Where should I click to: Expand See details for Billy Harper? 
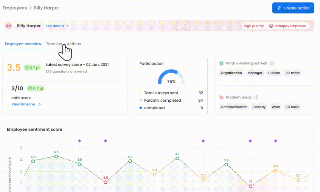(57, 26)
